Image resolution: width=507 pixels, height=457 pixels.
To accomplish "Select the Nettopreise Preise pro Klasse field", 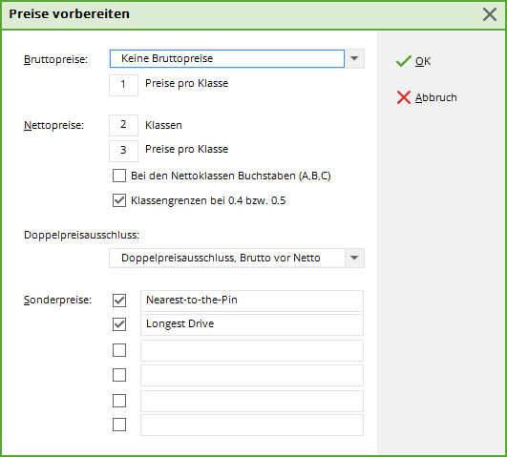I will [123, 151].
